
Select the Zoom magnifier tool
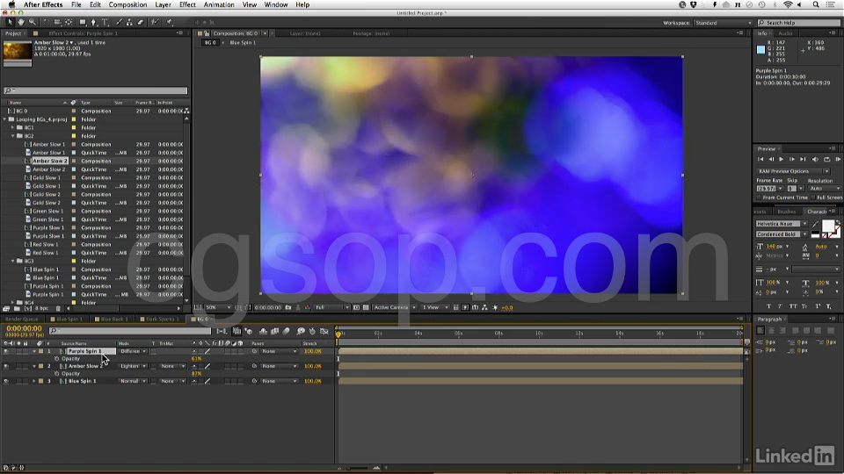33,22
